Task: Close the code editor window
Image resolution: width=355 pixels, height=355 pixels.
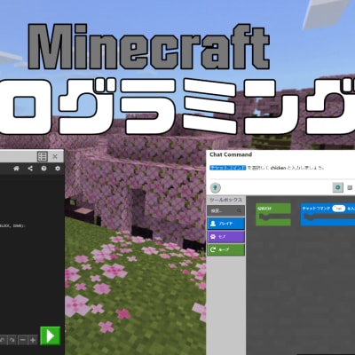Action: [x=55, y=156]
